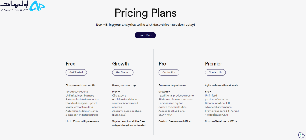Click the blue AP logo icon
The width and height of the screenshot is (306, 140).
(38, 6)
